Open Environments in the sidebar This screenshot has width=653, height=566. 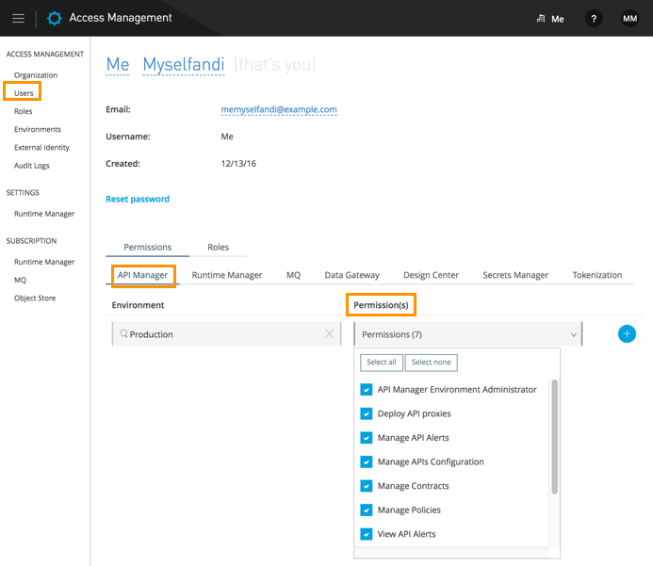click(38, 129)
